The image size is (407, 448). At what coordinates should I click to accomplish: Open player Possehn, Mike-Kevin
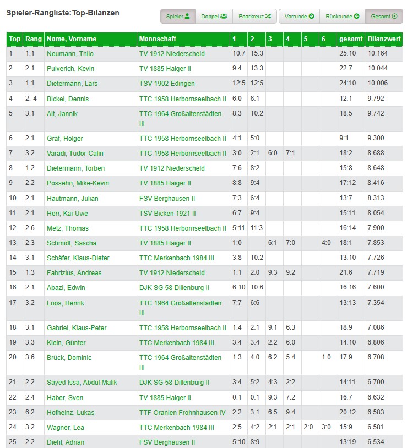click(x=78, y=183)
